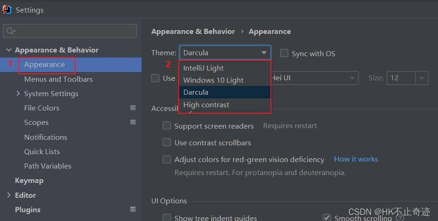Enable Support screen readers checkbox

pos(167,126)
